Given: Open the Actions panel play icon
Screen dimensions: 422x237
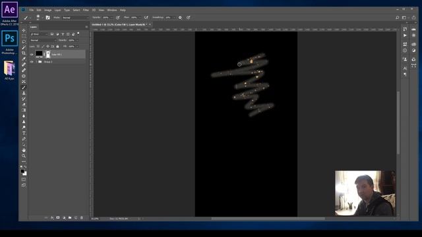Looking at the screenshot, I should 405,35.
